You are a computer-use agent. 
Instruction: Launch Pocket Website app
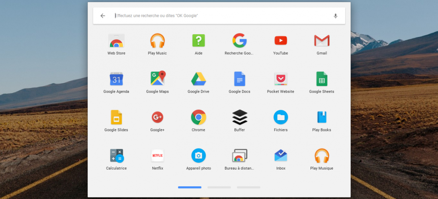[x=281, y=79]
